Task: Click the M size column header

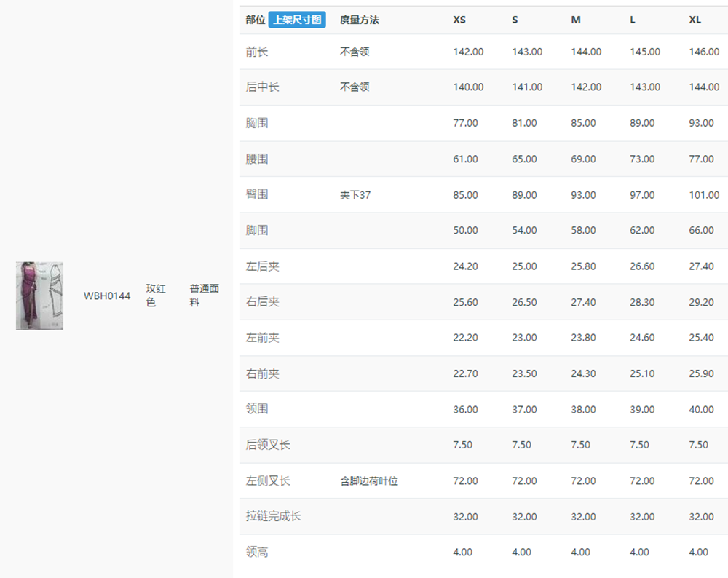Action: point(576,20)
